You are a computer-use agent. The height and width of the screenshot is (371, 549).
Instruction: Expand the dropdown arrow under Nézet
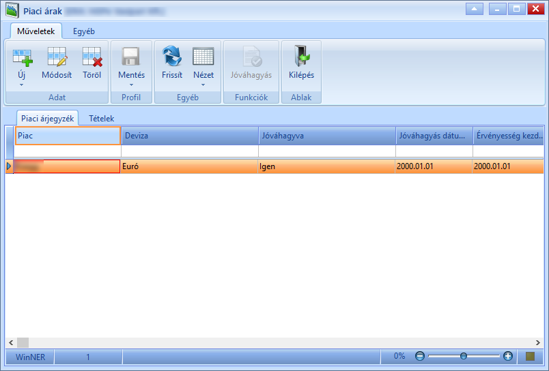pyautogui.click(x=203, y=85)
